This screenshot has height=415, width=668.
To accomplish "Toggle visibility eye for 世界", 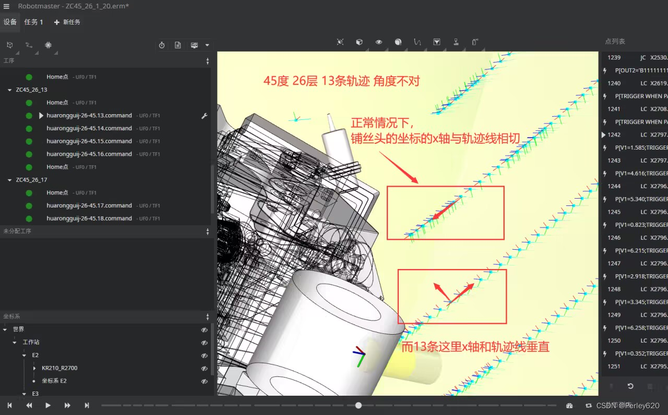I will point(205,329).
